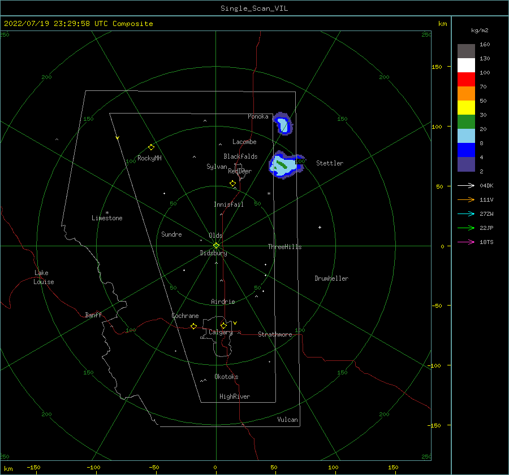Click the Airdrie town label
Screen dimensions: 509x475
click(x=223, y=302)
